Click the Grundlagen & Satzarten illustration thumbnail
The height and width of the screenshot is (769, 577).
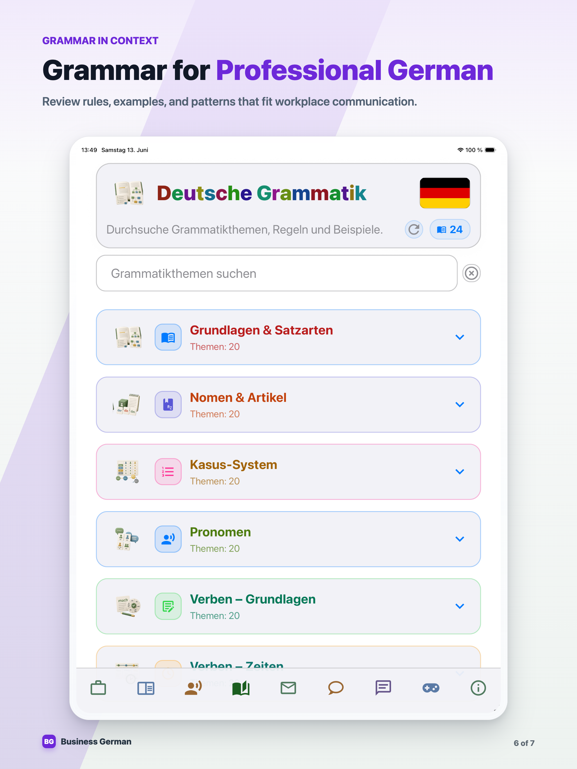coord(128,337)
